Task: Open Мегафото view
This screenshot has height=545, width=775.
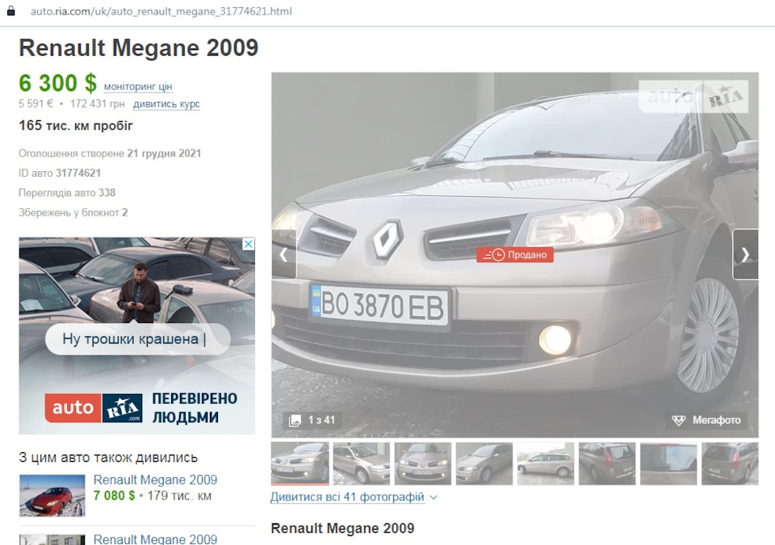Action: [708, 420]
